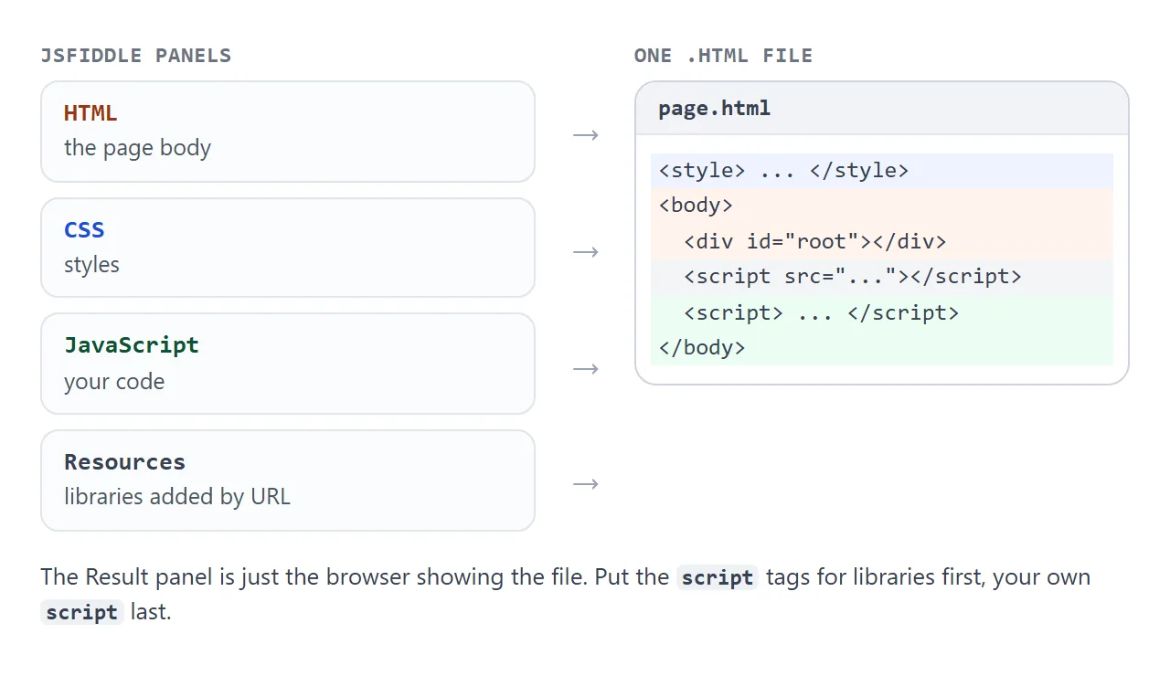The width and height of the screenshot is (1170, 676).
Task: Click the HTML panel card
Action: (x=288, y=132)
